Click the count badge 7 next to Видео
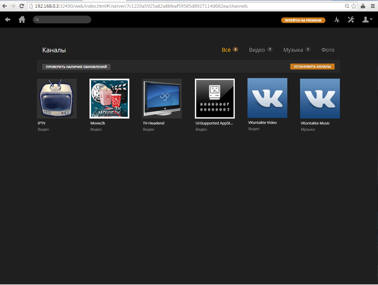This screenshot has height=285, width=378. pyautogui.click(x=270, y=49)
